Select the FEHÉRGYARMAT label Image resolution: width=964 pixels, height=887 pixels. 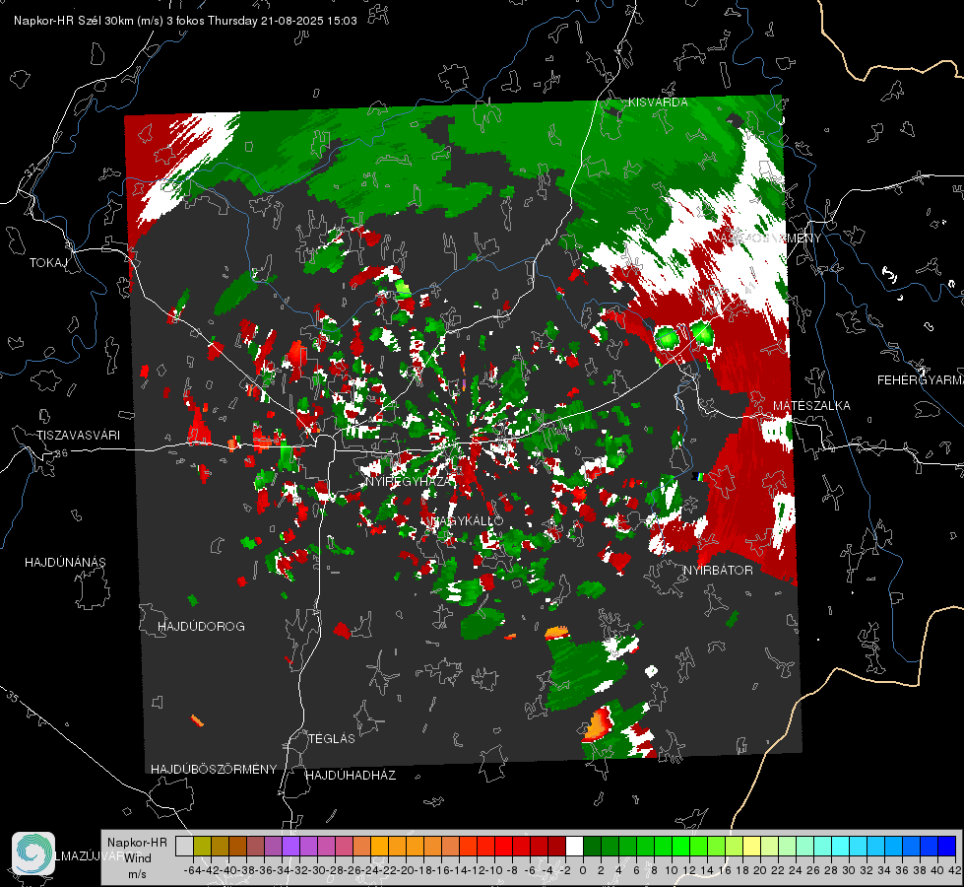pyautogui.click(x=920, y=379)
